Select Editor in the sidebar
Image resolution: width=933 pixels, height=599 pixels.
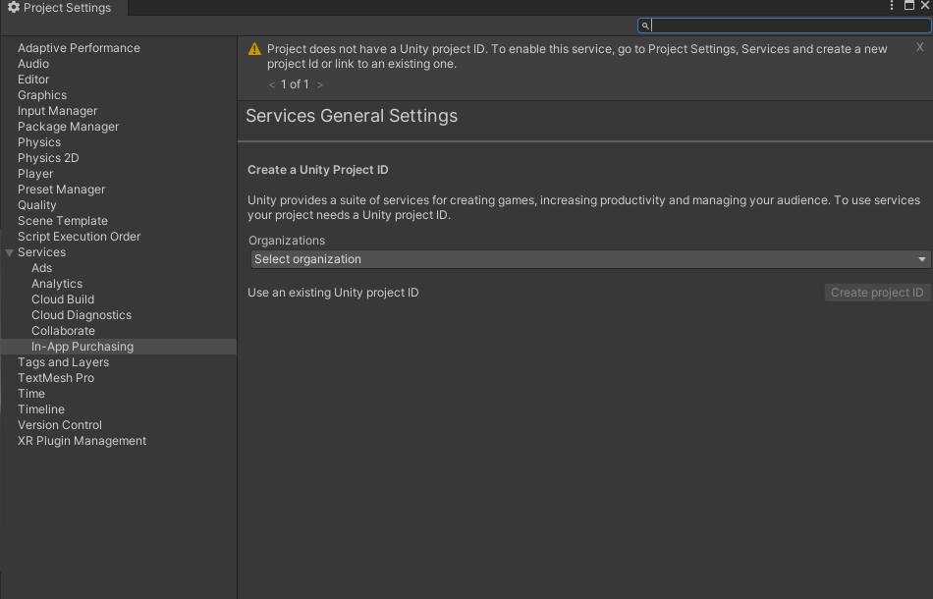33,80
